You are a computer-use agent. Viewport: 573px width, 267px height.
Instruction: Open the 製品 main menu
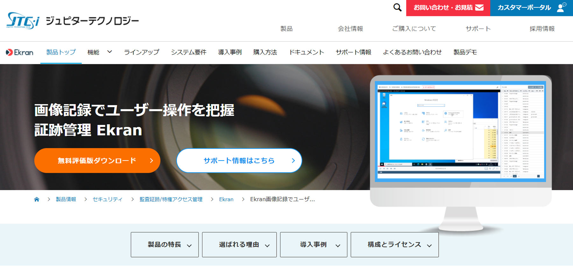(x=286, y=29)
